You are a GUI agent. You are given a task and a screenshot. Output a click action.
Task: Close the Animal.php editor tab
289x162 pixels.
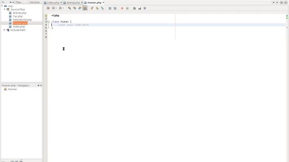[82, 3]
